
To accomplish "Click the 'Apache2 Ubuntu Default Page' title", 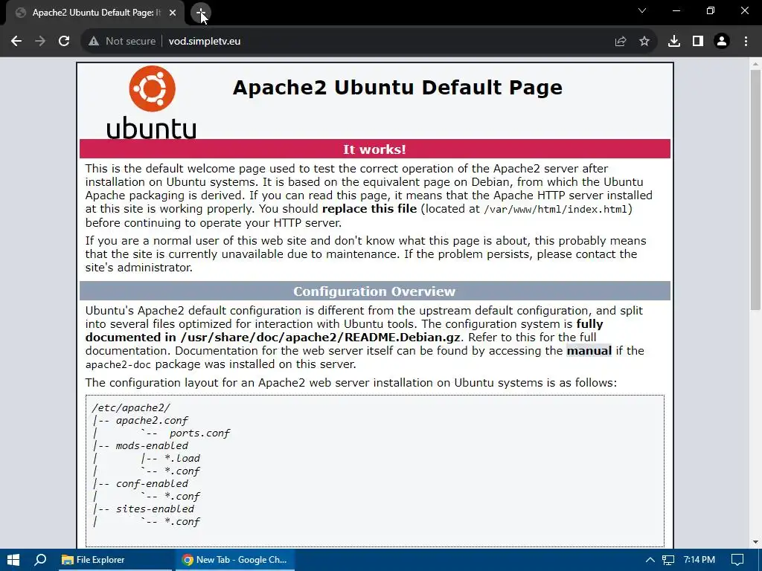I will 397,88.
